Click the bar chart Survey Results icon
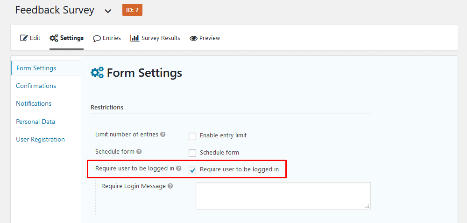Image resolution: width=467 pixels, height=223 pixels. (x=134, y=38)
